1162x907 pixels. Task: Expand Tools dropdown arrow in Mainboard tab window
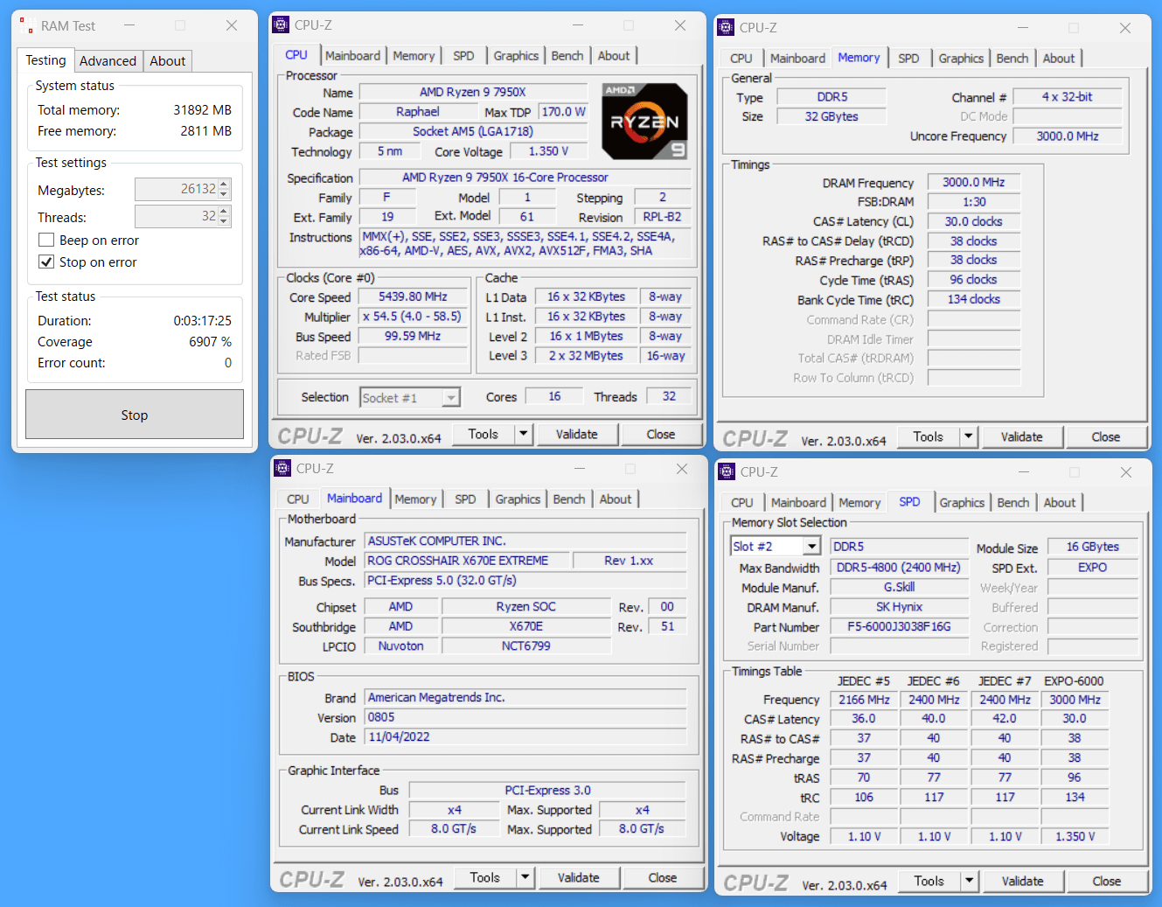525,877
